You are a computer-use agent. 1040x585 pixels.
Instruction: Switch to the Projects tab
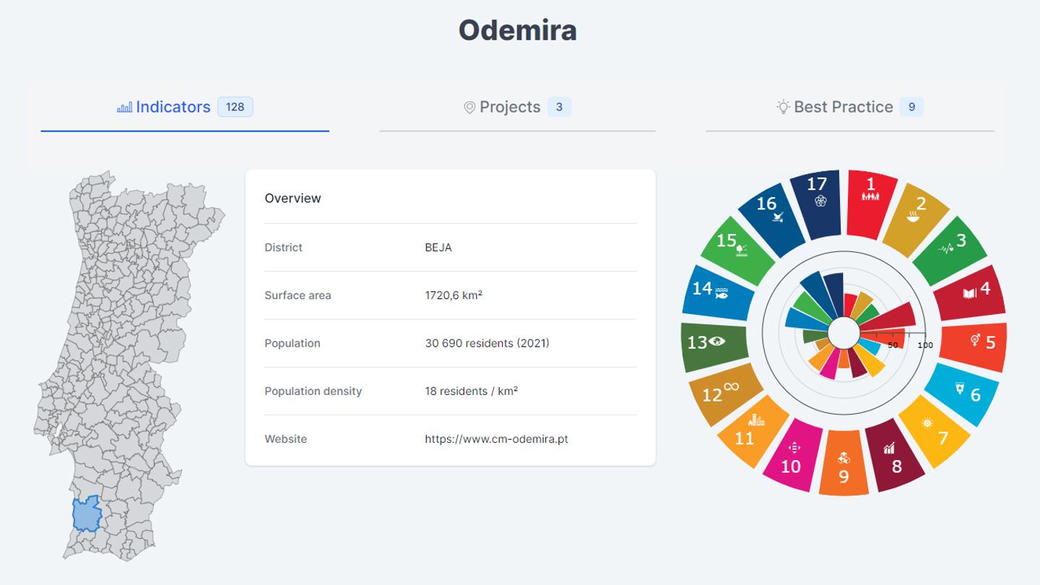[x=510, y=107]
